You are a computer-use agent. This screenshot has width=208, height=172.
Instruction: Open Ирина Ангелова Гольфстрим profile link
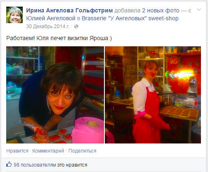tap(70, 10)
